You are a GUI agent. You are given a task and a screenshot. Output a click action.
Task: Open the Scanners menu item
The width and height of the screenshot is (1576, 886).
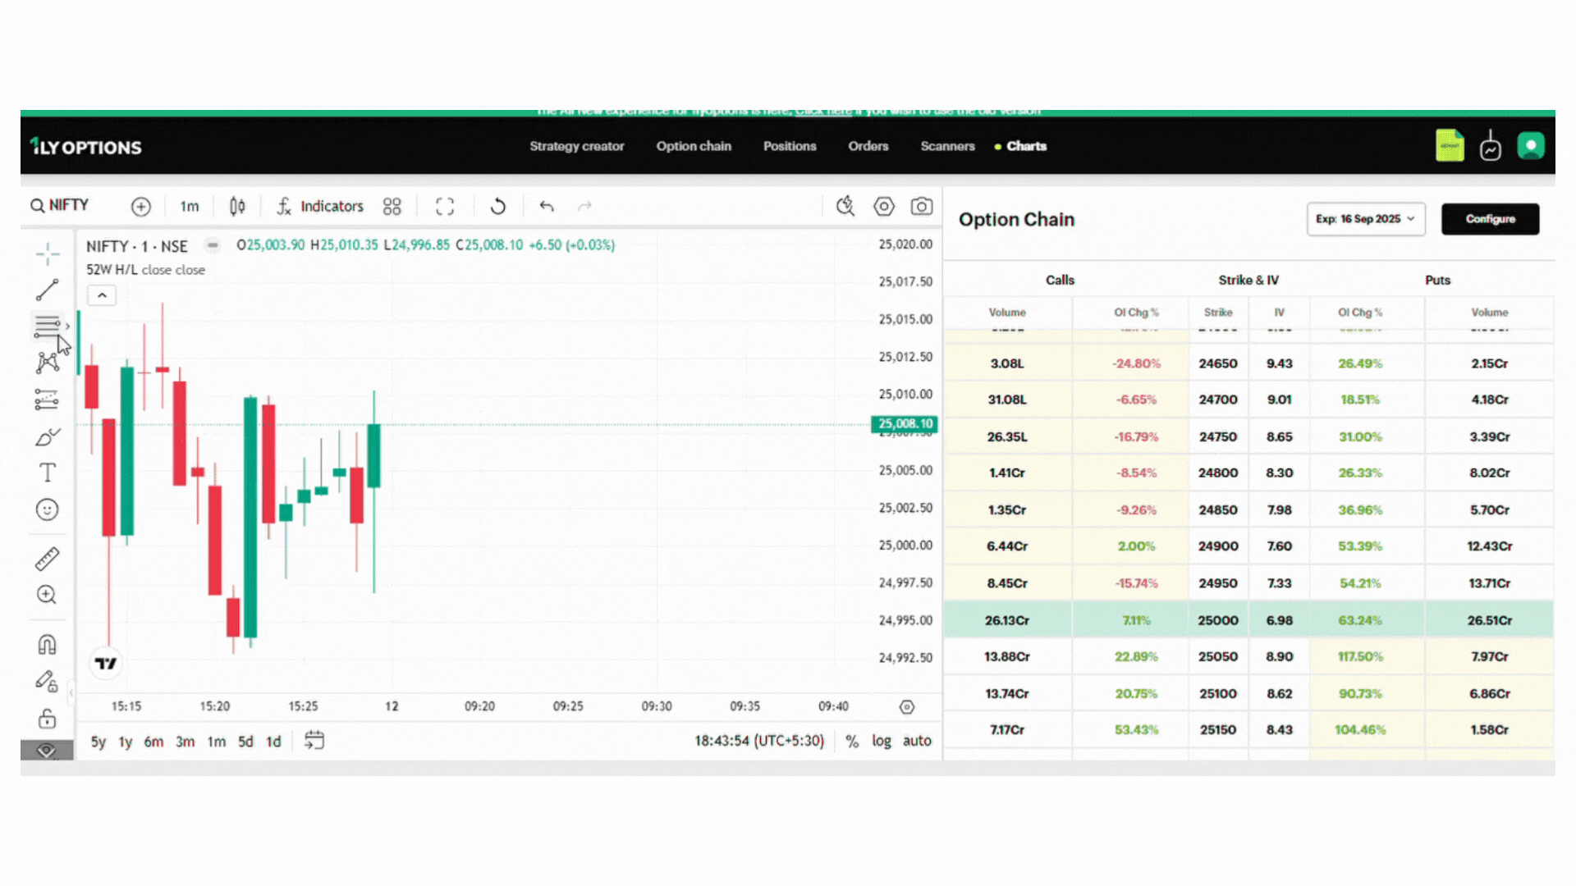click(947, 146)
